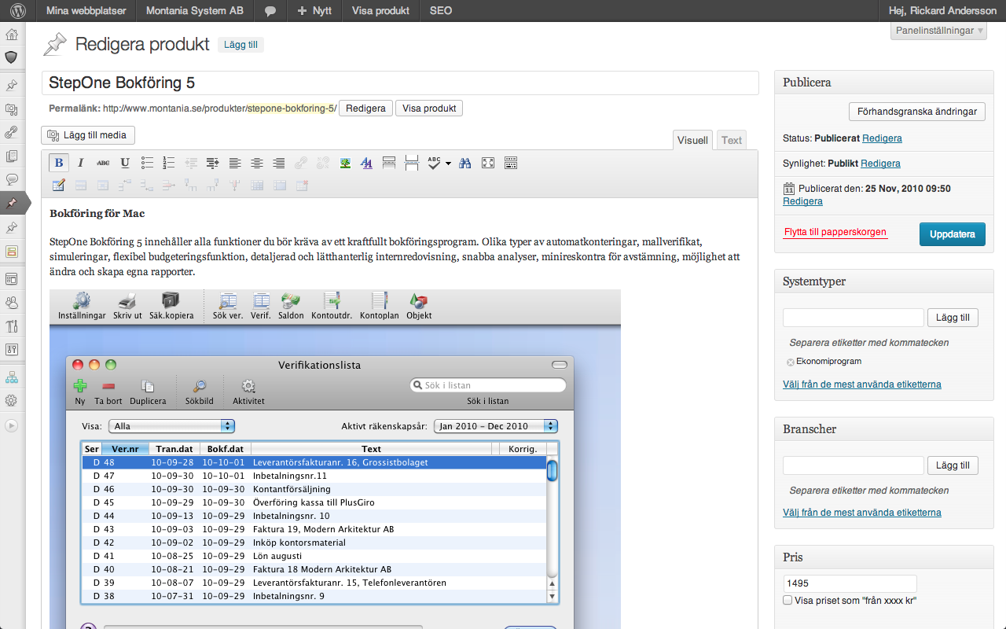This screenshot has height=629, width=1006.
Task: Apply italic formatting
Action: [81, 163]
